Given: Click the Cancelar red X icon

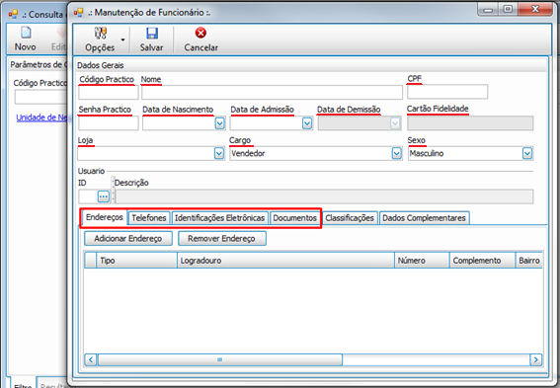Looking at the screenshot, I should click(x=200, y=33).
